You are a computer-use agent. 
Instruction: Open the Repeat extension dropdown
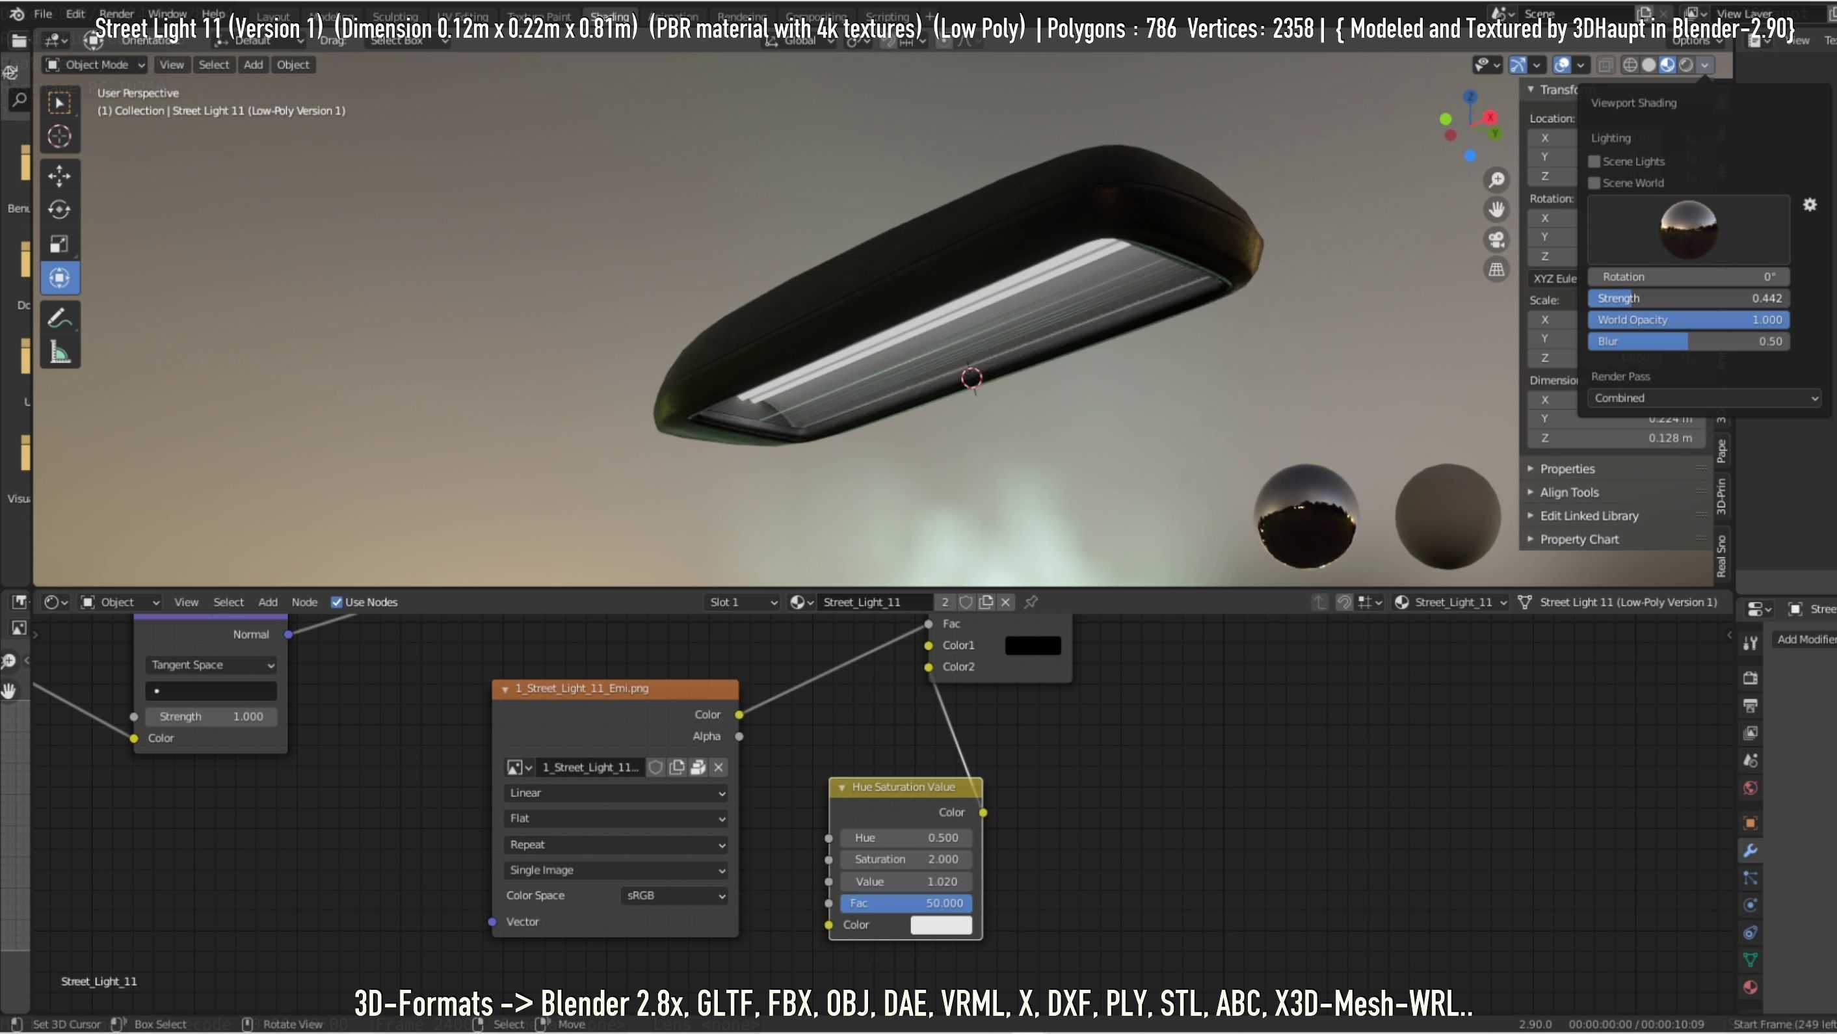[x=616, y=844]
